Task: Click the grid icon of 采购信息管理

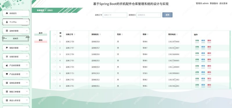Action: pos(7,83)
